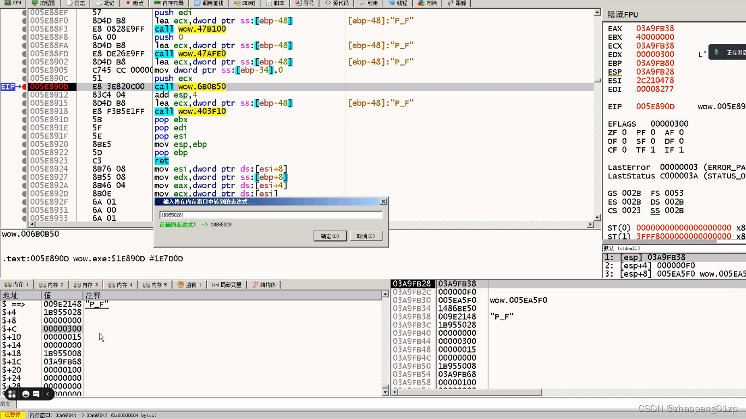Open the 日志 log tab
The image size is (746, 419).
tap(76, 3)
